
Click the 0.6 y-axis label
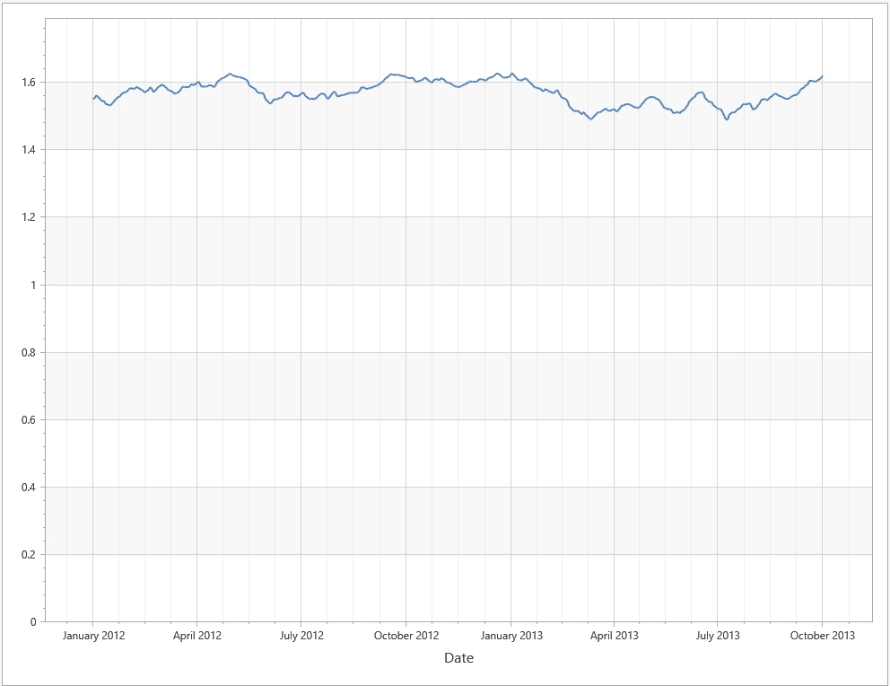(x=29, y=420)
